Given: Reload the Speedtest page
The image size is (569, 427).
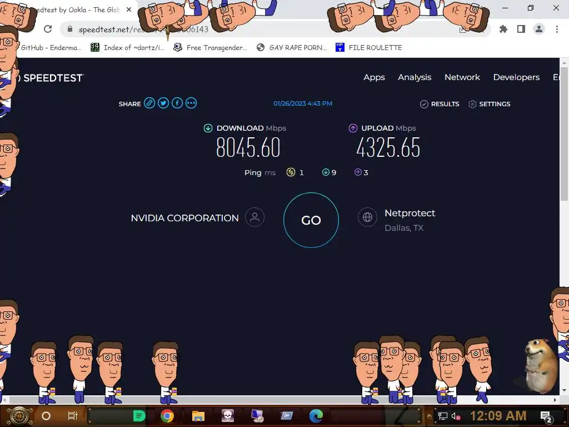Looking at the screenshot, I should (48, 29).
